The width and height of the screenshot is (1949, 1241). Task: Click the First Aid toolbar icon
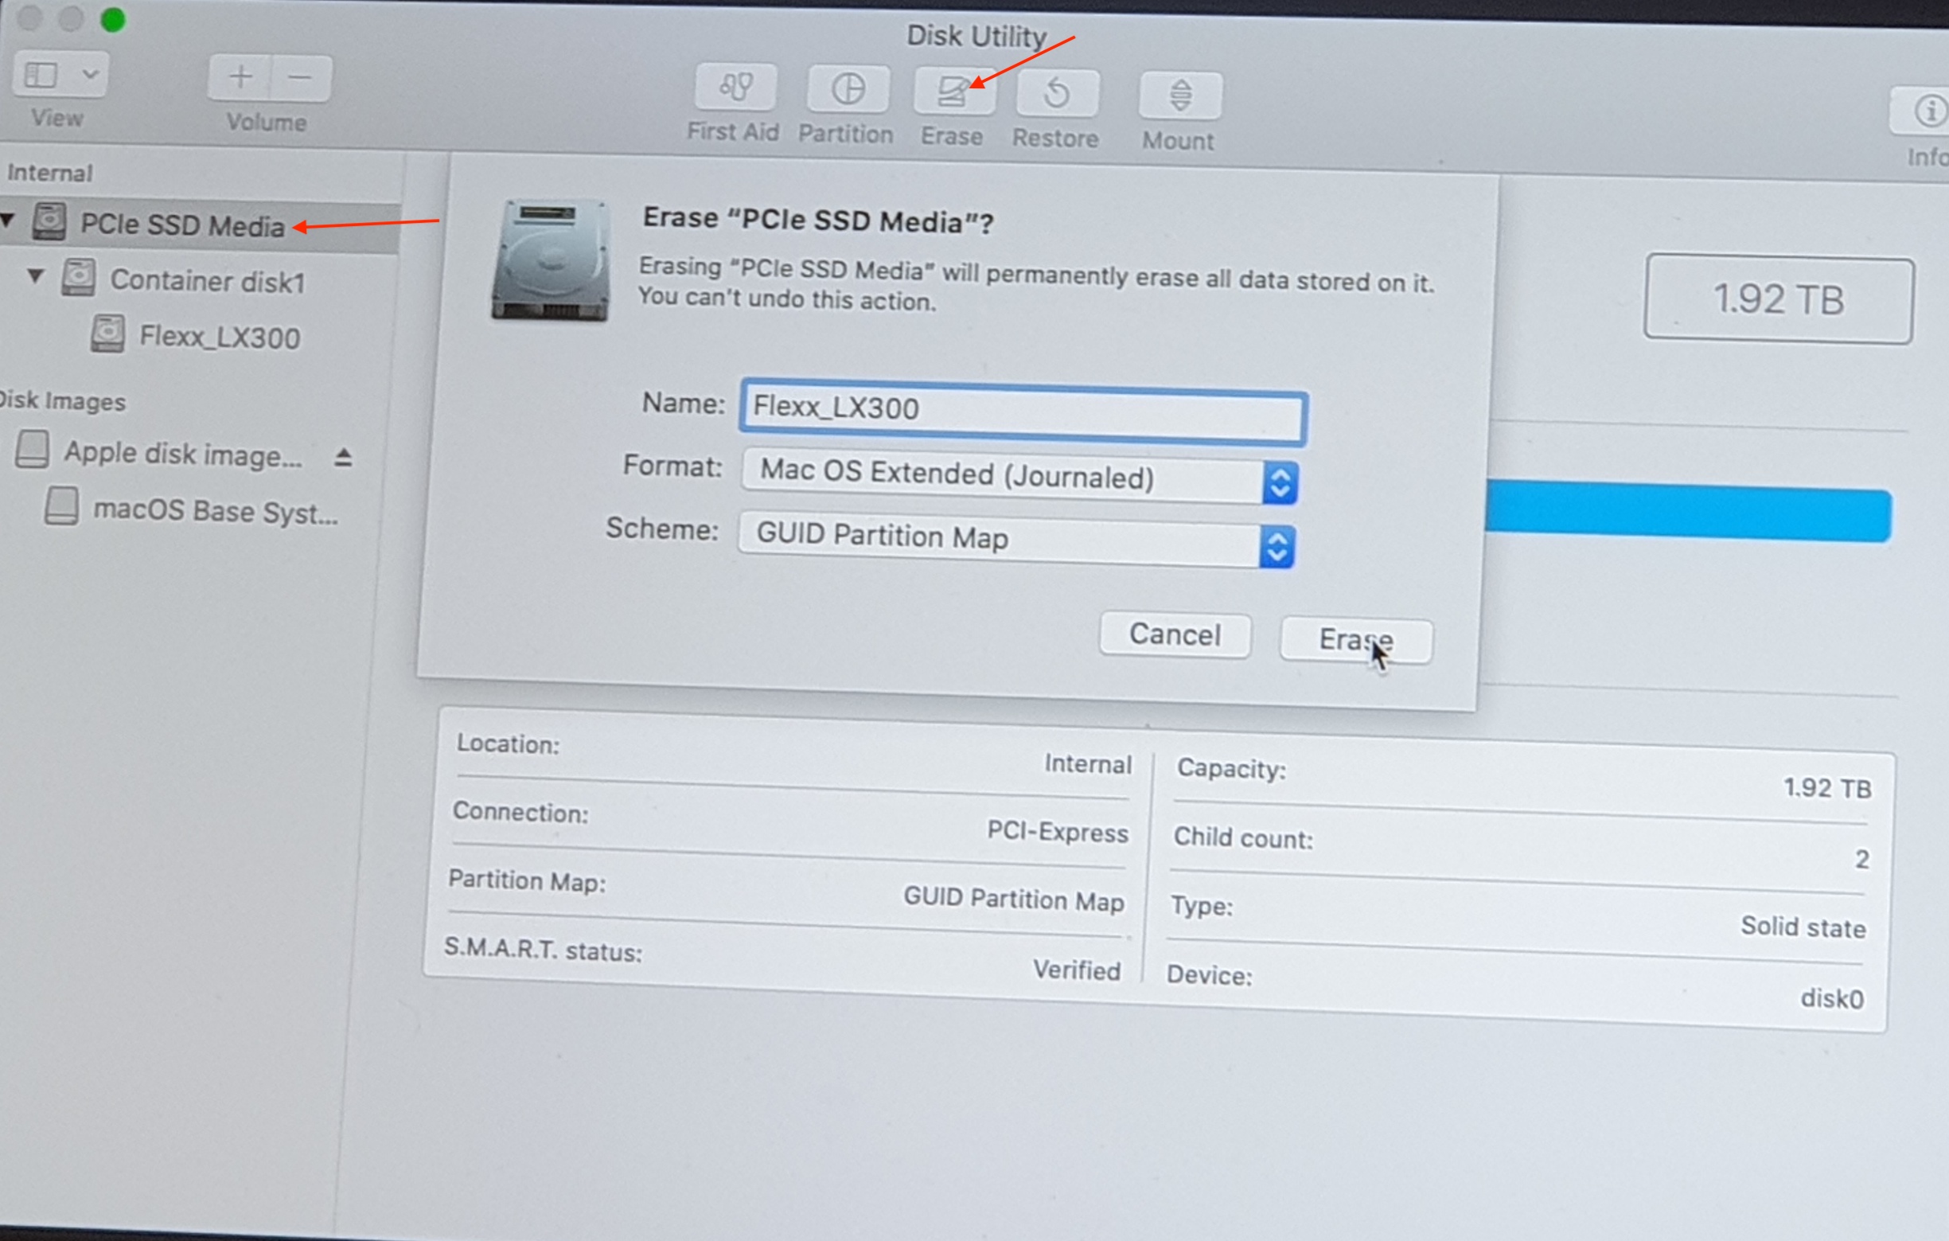[735, 88]
